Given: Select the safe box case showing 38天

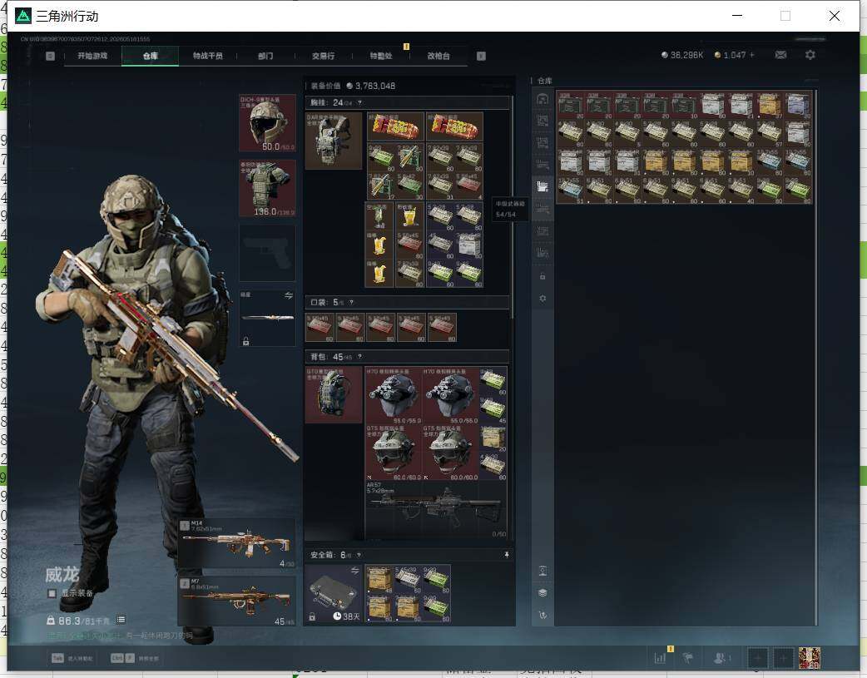Looking at the screenshot, I should pos(334,593).
